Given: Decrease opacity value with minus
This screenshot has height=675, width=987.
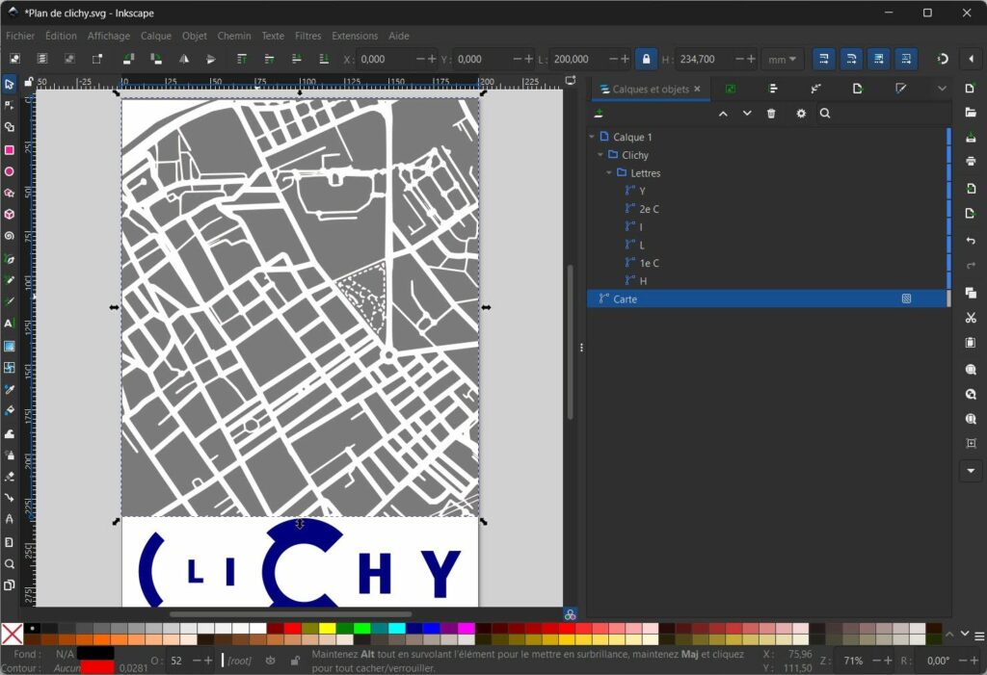Looking at the screenshot, I should [197, 661].
